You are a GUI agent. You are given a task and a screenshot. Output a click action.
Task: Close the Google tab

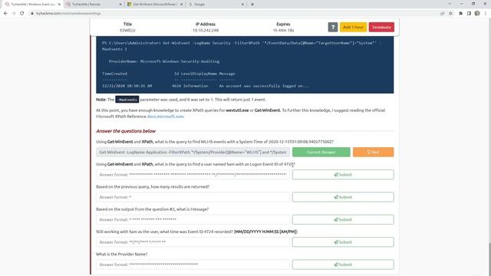[x=242, y=5]
